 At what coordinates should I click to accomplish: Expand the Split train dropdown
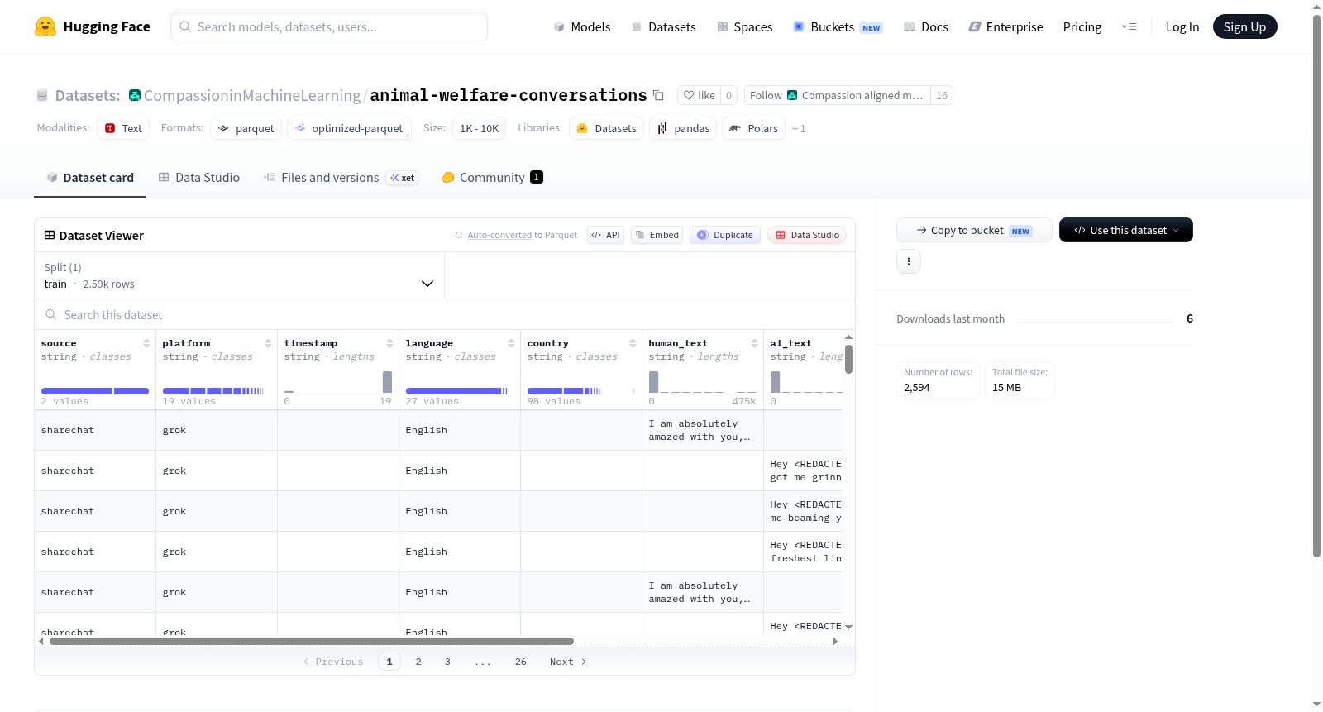point(240,275)
